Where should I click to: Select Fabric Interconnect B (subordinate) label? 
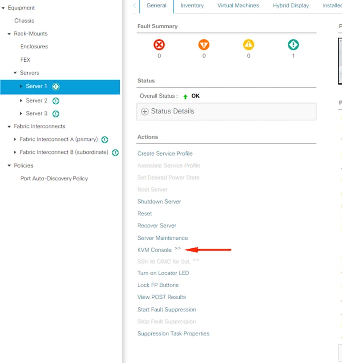(x=64, y=152)
